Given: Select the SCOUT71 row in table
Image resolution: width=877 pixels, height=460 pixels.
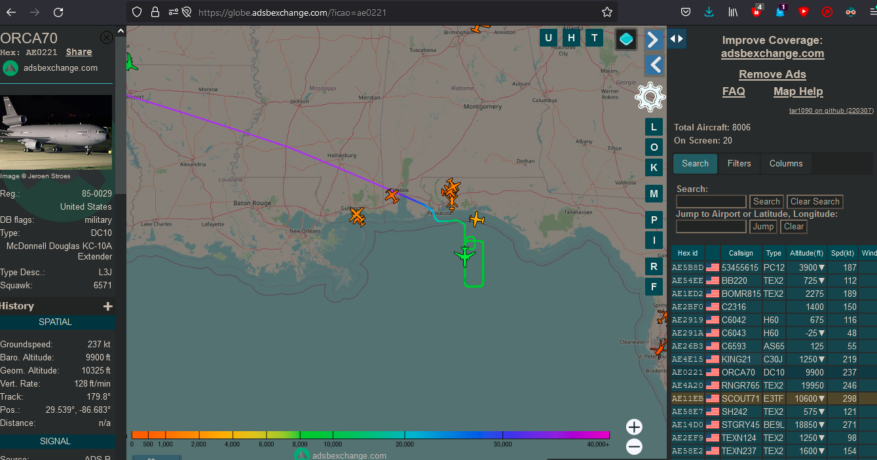Looking at the screenshot, I should (x=774, y=398).
